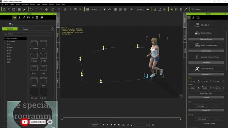Open the render quality Medium dropdown
This screenshot has height=128, width=228.
[96, 9]
